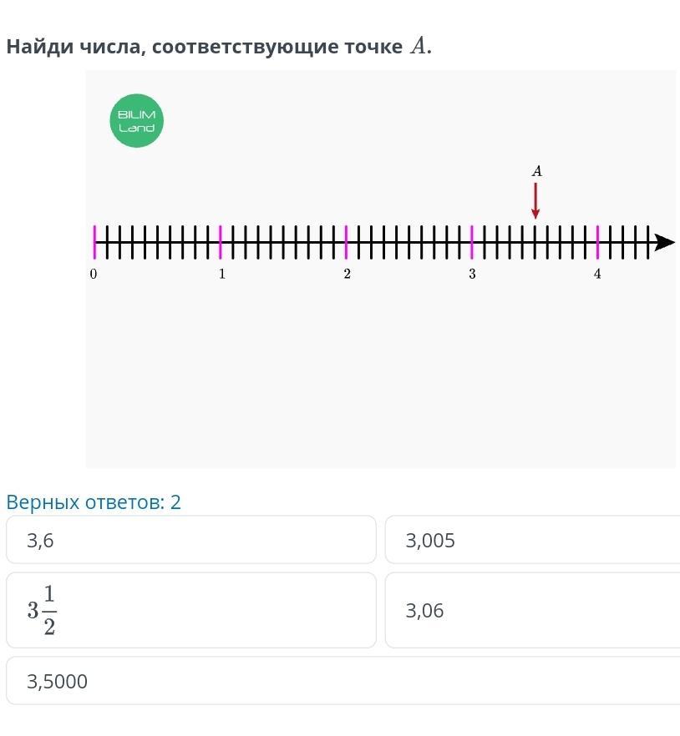The width and height of the screenshot is (680, 736).
Task: Click the magenta tick mark at zero
Action: coord(94,242)
